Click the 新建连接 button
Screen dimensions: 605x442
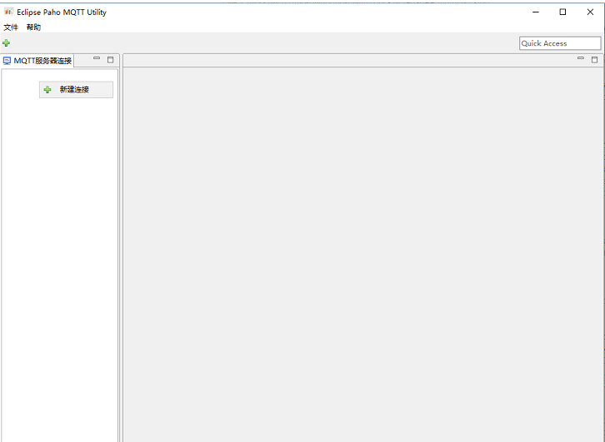click(x=76, y=89)
